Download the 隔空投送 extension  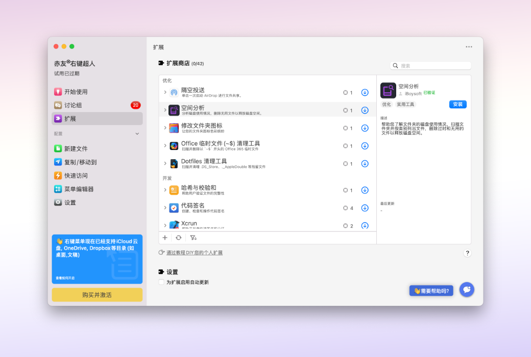(x=365, y=92)
